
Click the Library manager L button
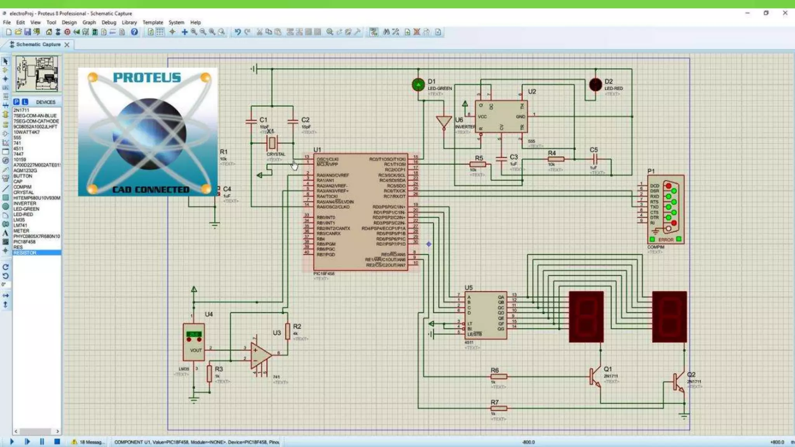coord(25,102)
